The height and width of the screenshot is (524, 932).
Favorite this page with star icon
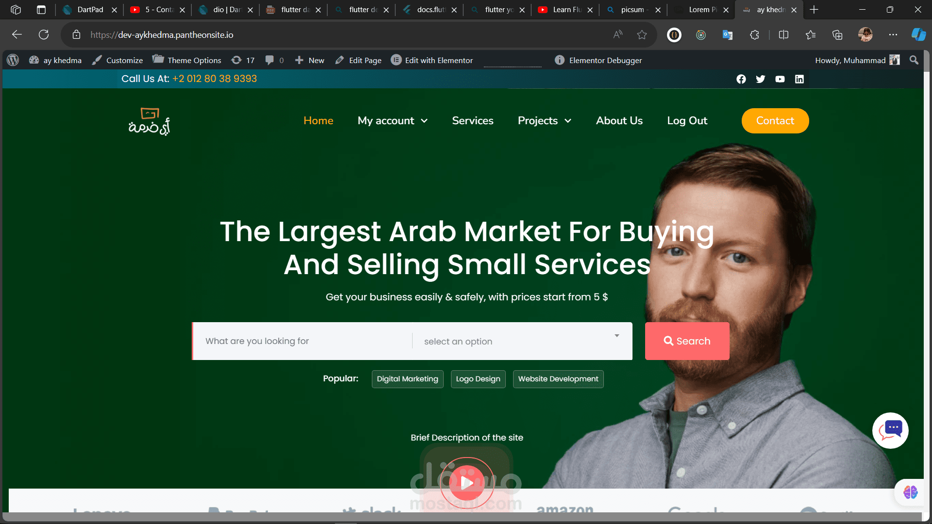(x=642, y=35)
